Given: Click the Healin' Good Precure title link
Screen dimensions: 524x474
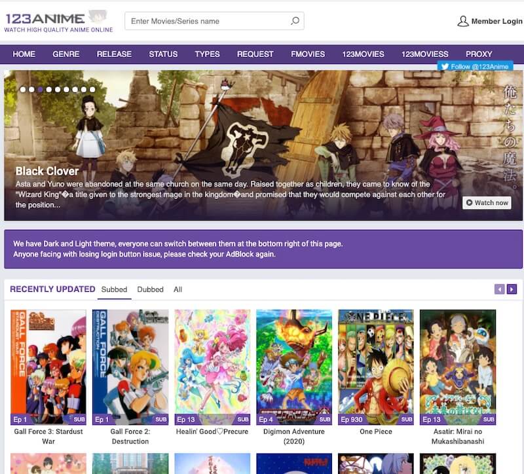Looking at the screenshot, I should (x=212, y=431).
